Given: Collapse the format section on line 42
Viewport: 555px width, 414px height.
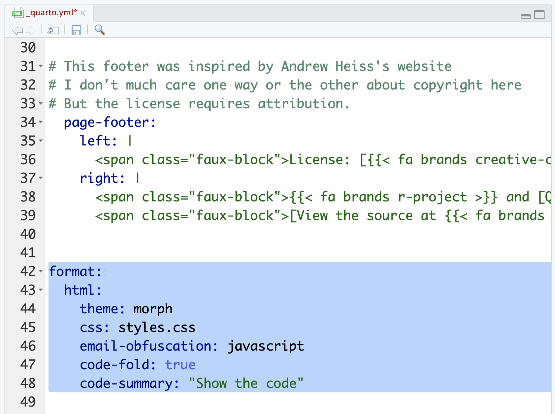Looking at the screenshot, I should pyautogui.click(x=41, y=272).
